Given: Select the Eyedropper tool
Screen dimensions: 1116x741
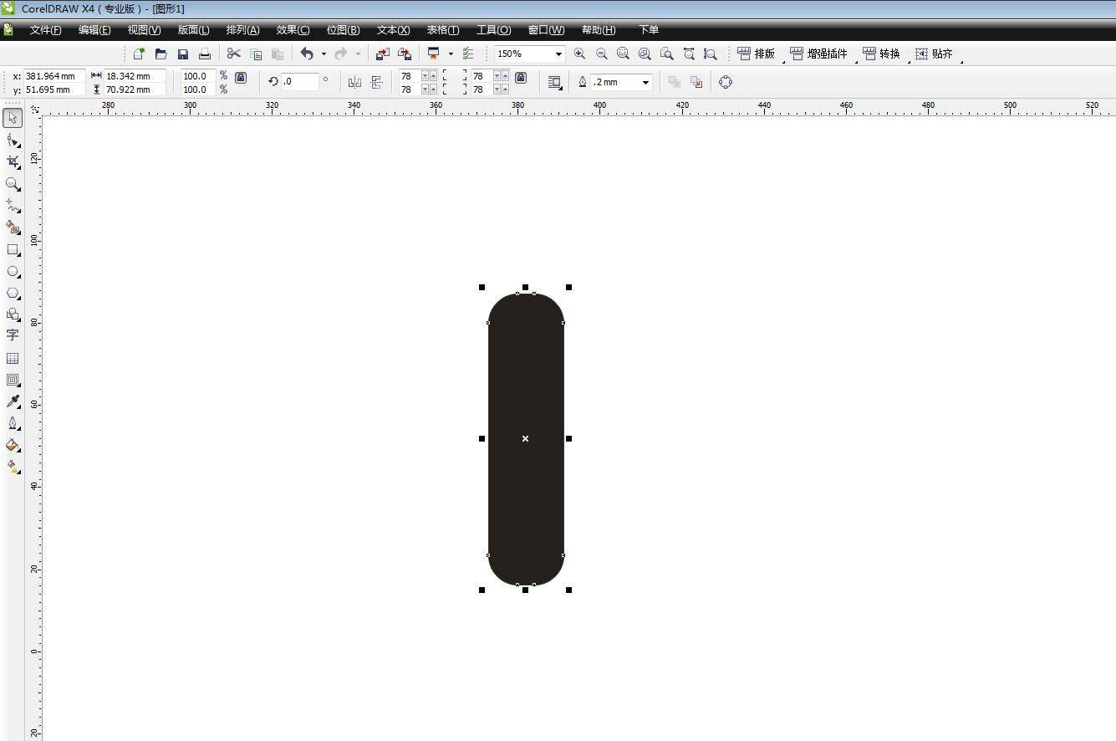Looking at the screenshot, I should coord(13,401).
